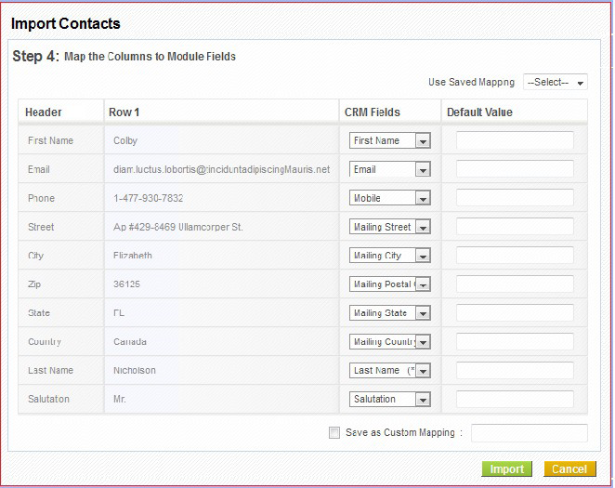The image size is (615, 488).
Task: Focus the custom mapping name text box
Action: [530, 433]
